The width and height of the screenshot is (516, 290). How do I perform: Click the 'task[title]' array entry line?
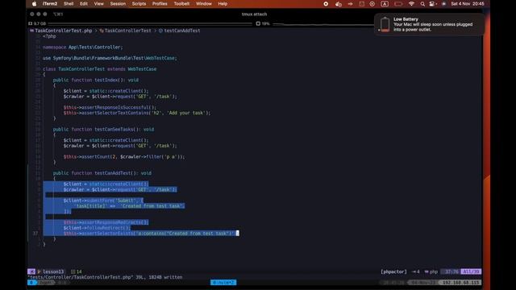130,206
